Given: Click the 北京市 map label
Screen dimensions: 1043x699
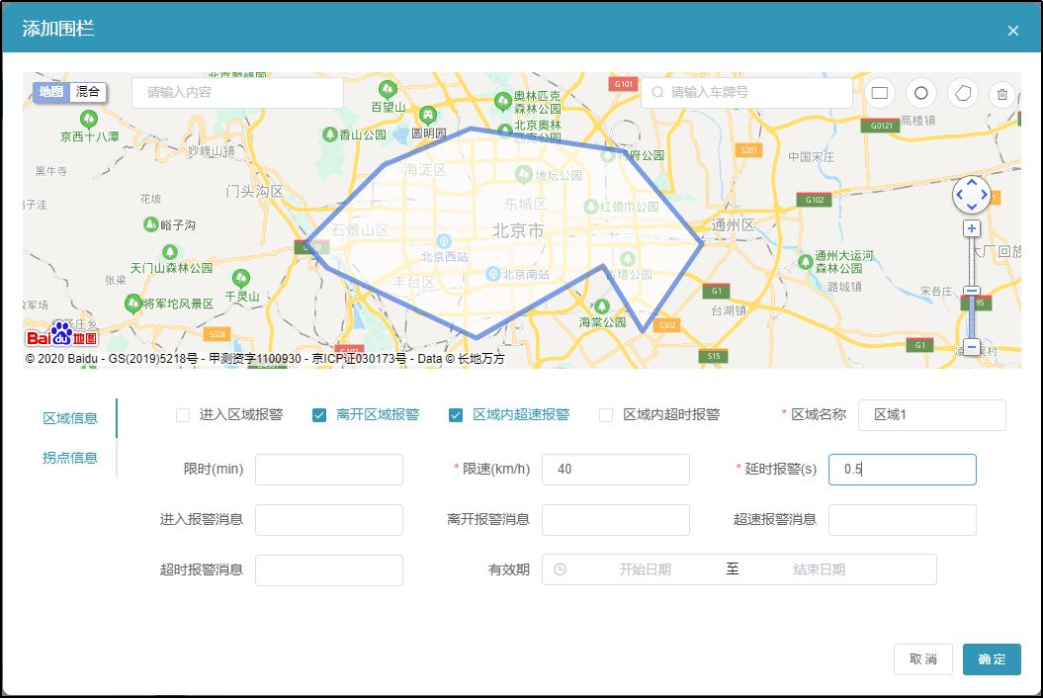Looking at the screenshot, I should pos(517,230).
